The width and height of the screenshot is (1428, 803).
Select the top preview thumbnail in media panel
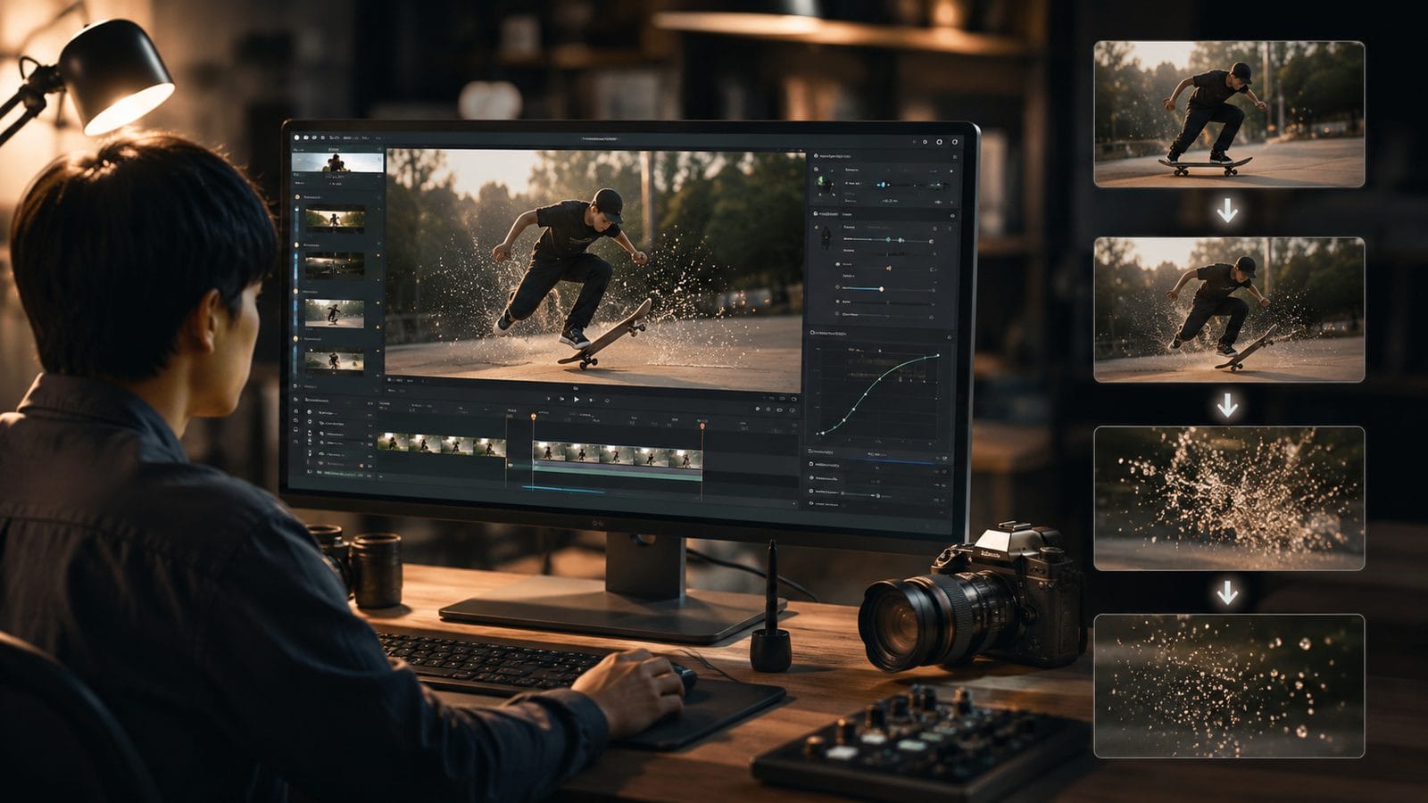pos(337,162)
